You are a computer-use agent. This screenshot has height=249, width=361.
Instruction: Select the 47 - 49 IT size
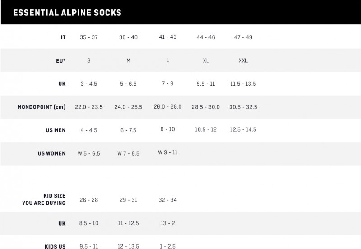(243, 37)
